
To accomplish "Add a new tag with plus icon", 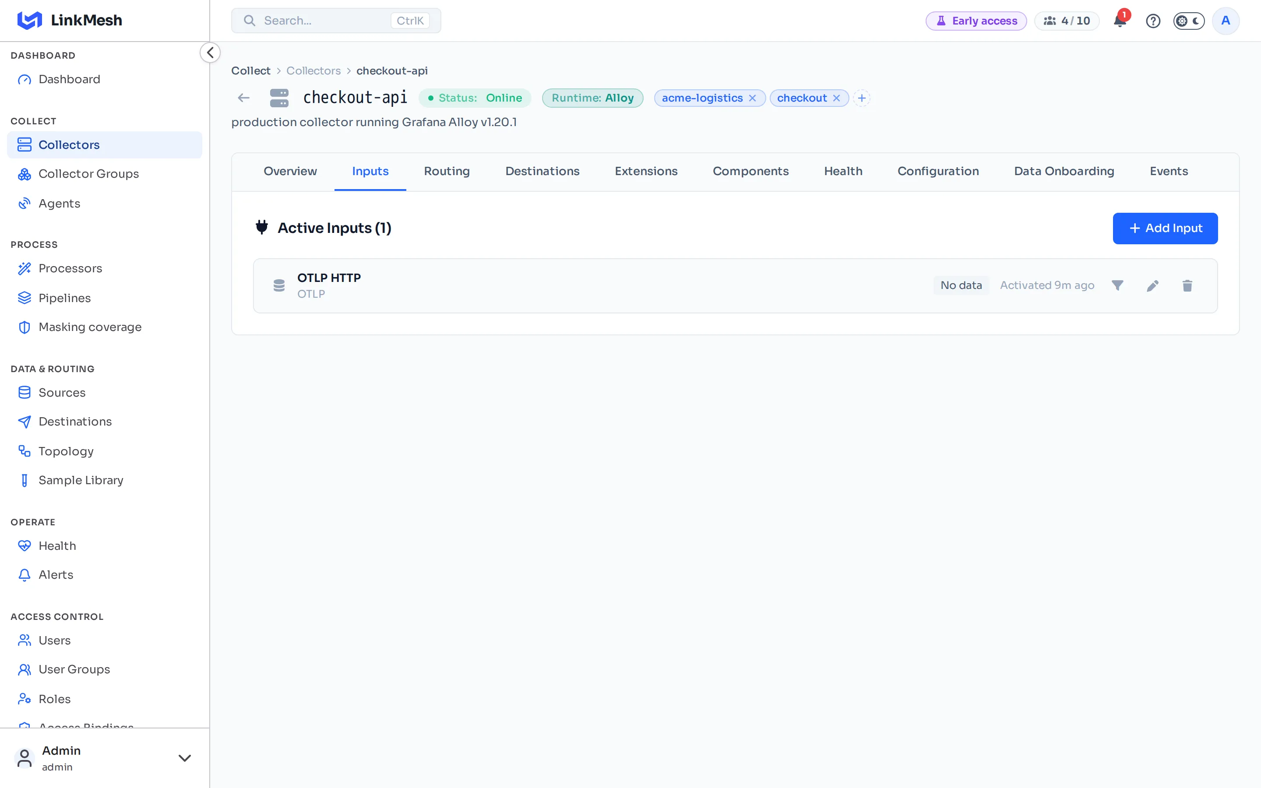I will [862, 98].
